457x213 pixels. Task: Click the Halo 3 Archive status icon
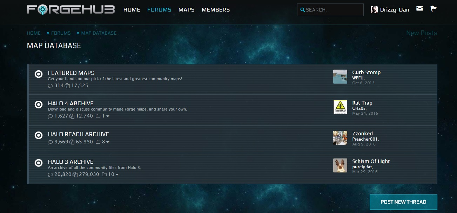(39, 163)
